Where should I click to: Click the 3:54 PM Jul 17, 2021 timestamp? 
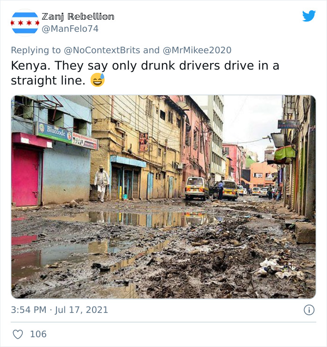[59, 310]
